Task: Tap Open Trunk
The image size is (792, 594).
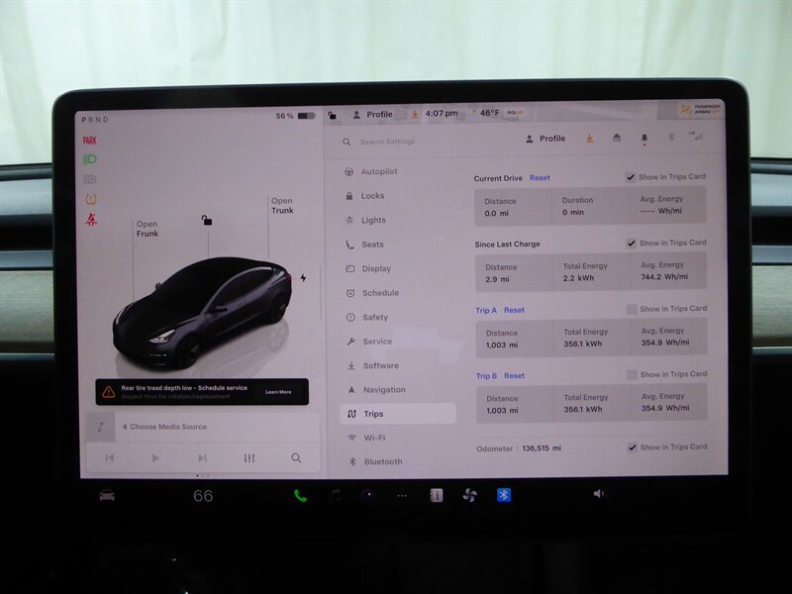Action: click(282, 206)
